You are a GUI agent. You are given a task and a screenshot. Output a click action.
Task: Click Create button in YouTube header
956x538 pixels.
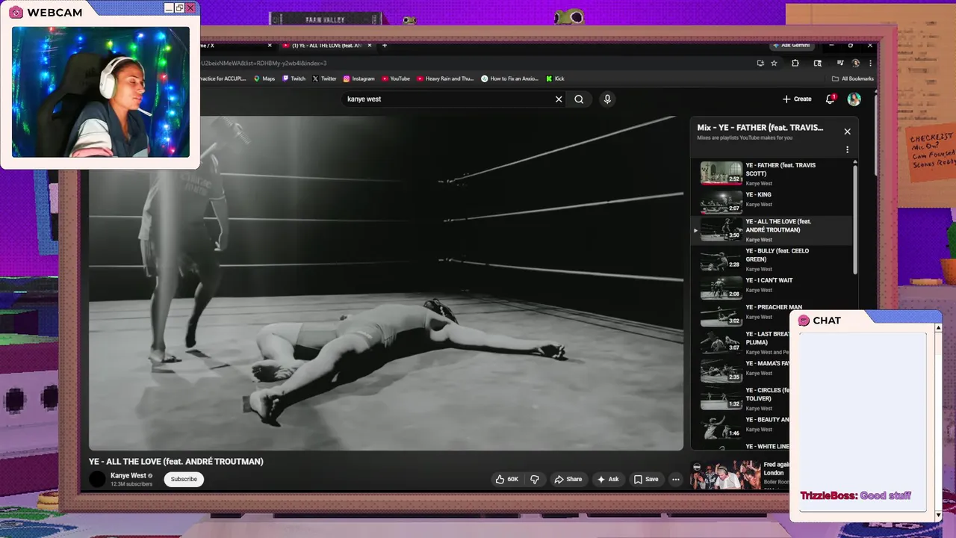pos(797,99)
